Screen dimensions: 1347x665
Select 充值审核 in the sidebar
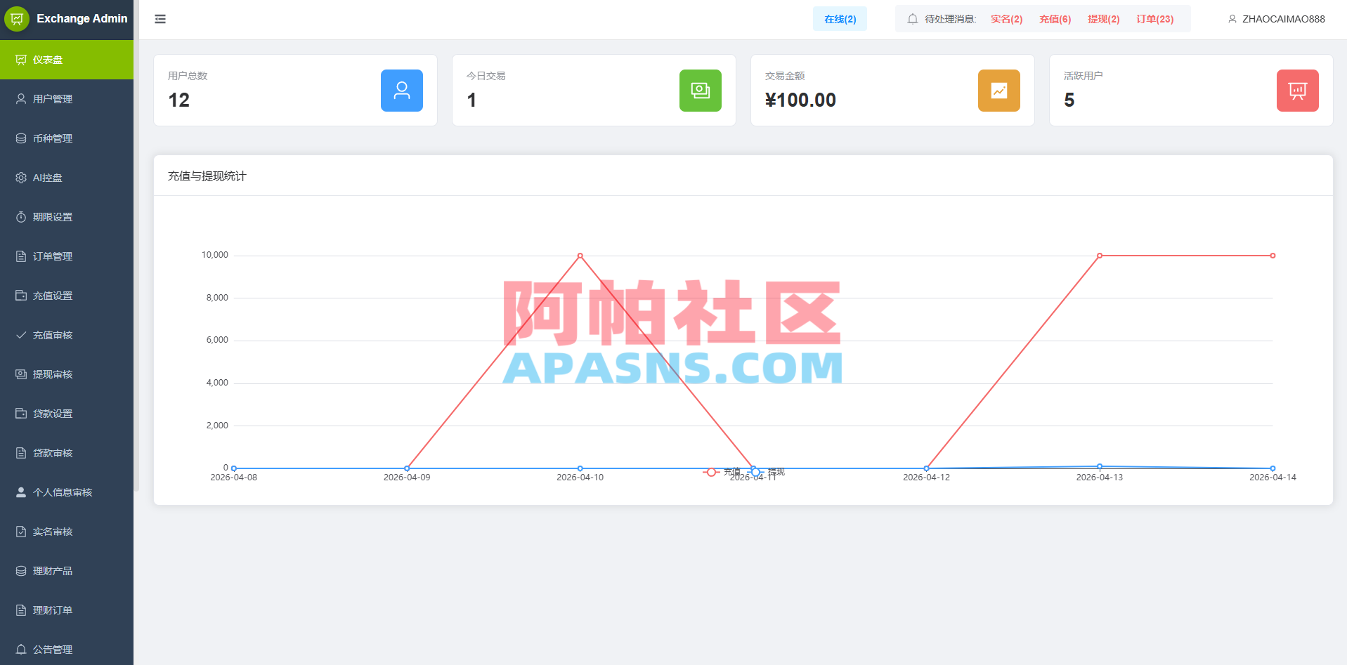[67, 335]
